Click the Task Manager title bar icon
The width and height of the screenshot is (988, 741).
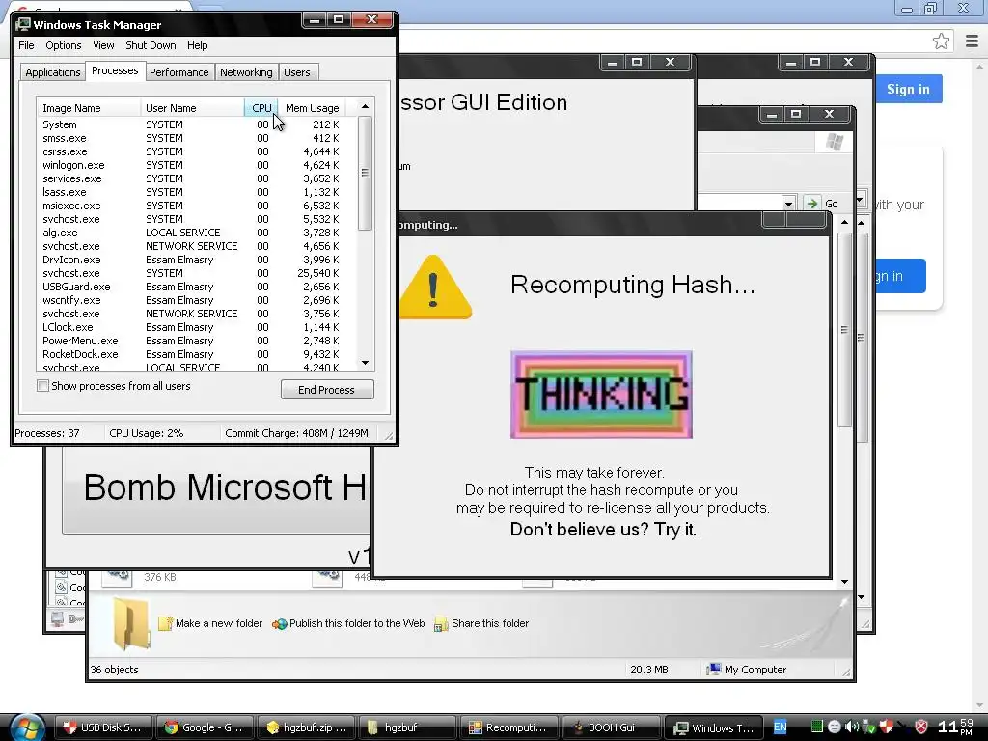(23, 24)
